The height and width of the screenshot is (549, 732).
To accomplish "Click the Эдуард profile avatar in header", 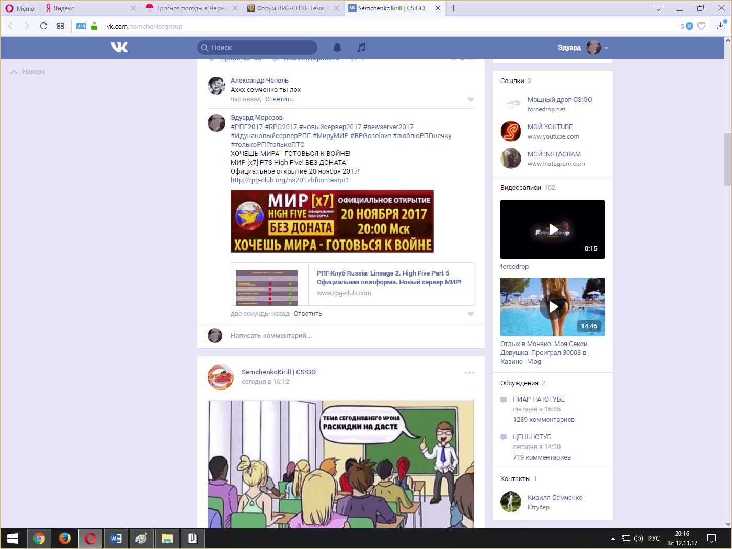I will pyautogui.click(x=593, y=48).
